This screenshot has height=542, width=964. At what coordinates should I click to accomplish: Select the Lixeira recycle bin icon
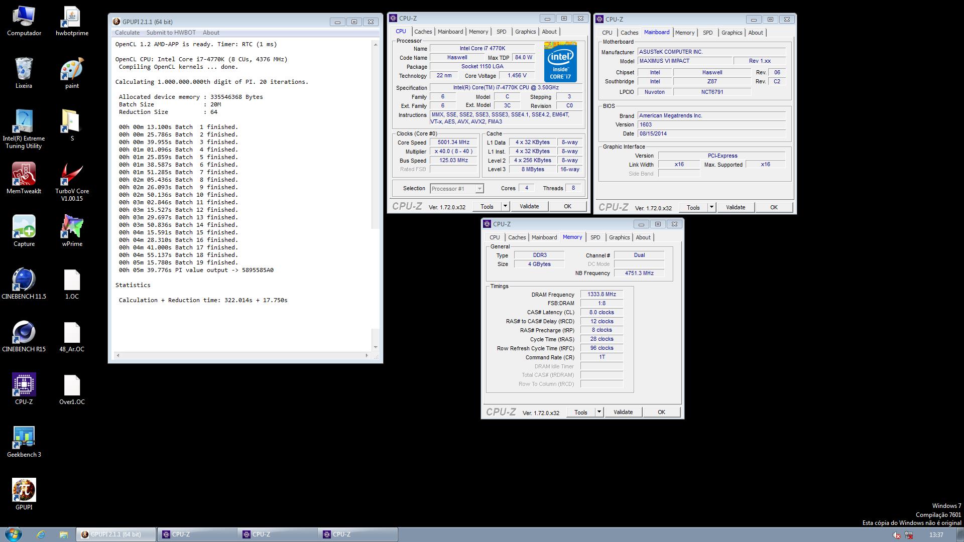(x=24, y=74)
